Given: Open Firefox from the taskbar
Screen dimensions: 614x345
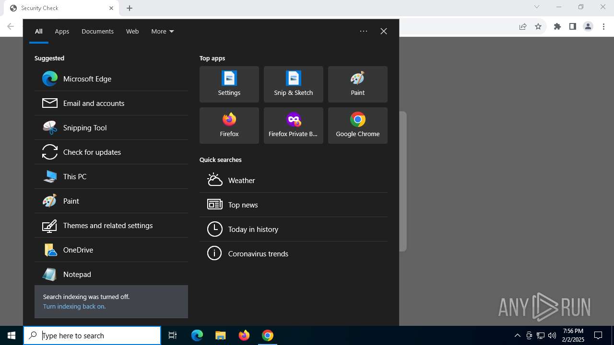Looking at the screenshot, I should pyautogui.click(x=244, y=335).
